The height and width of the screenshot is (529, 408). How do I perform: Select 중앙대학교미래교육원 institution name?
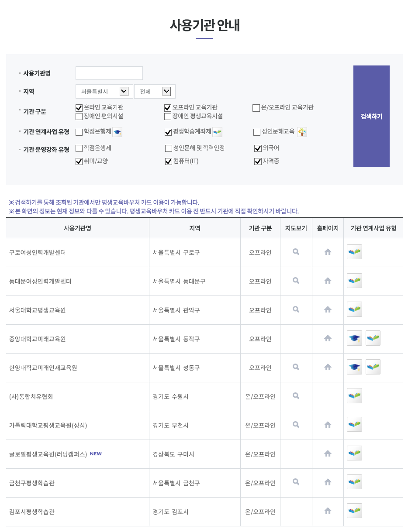coord(38,339)
